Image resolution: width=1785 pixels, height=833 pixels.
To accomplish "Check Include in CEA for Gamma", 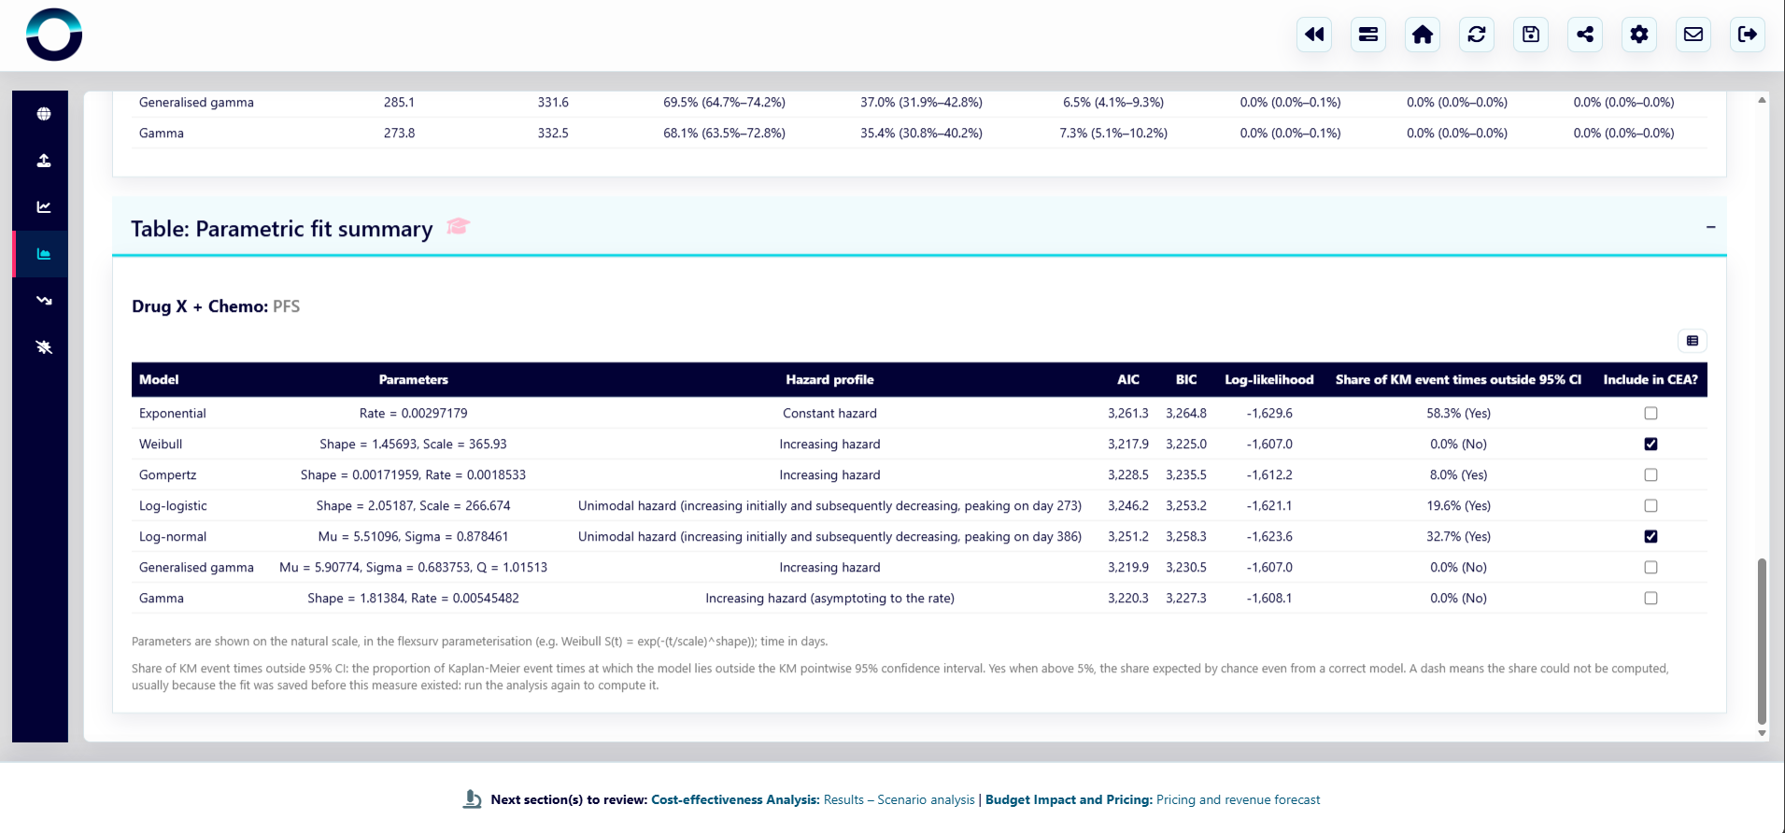I will tap(1650, 599).
